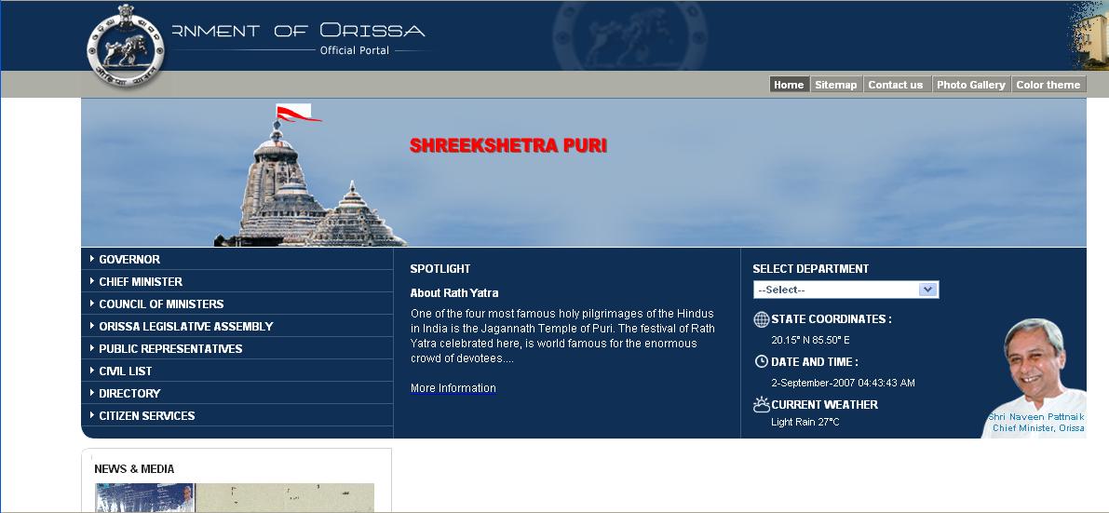The height and width of the screenshot is (513, 1109).
Task: Open the Select Department dropdown
Action: pos(845,290)
